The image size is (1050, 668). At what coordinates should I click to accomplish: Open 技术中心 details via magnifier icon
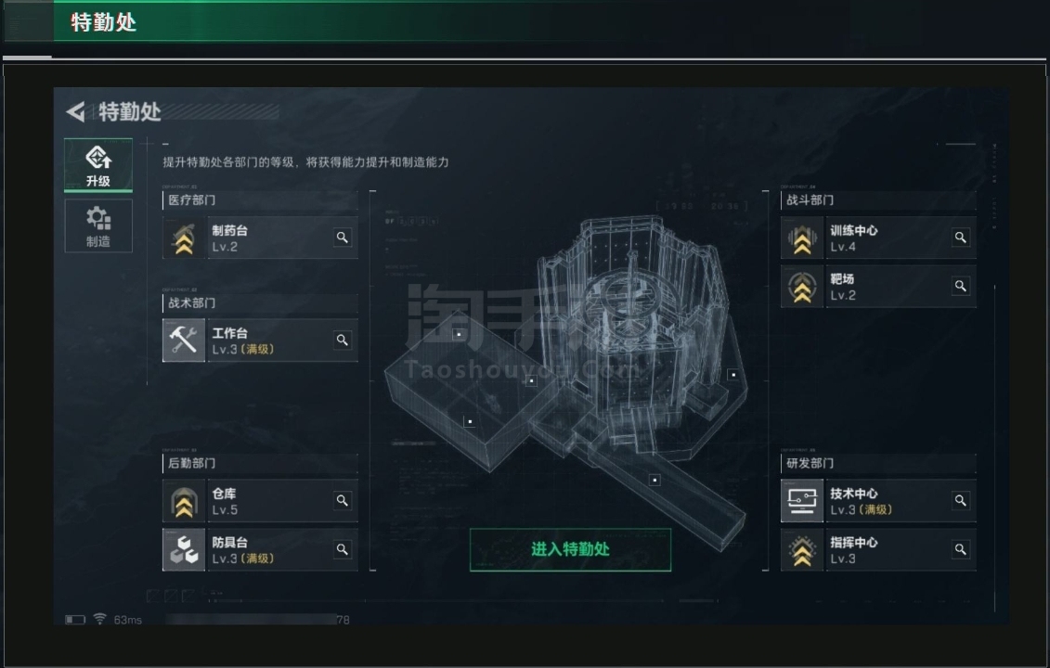(960, 501)
